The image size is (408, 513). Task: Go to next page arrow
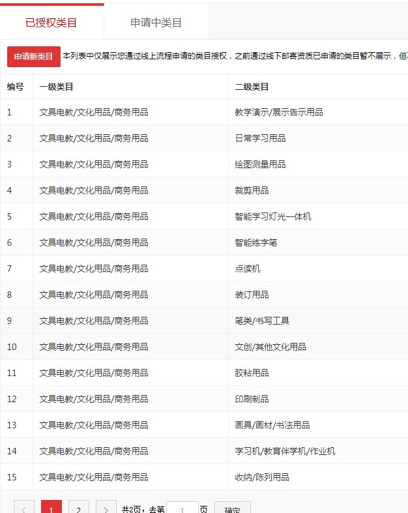click(x=106, y=508)
